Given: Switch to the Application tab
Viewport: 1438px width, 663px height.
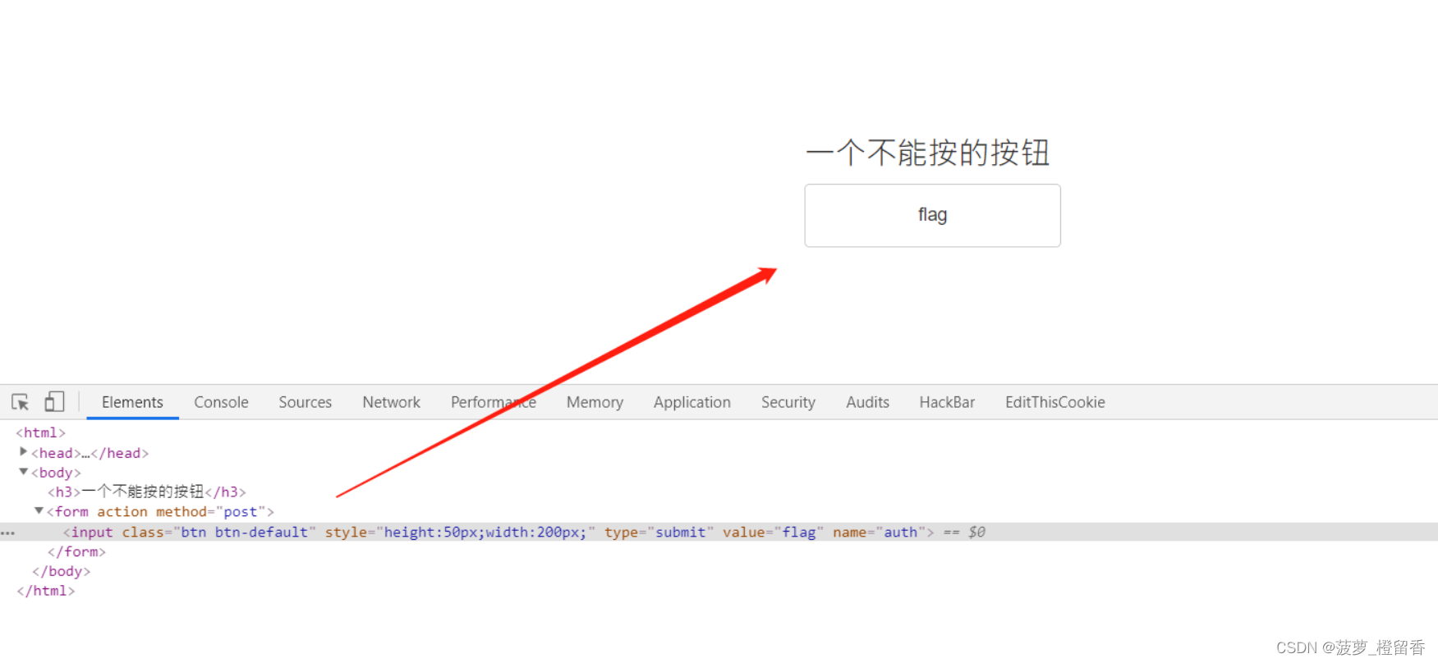Looking at the screenshot, I should point(691,402).
